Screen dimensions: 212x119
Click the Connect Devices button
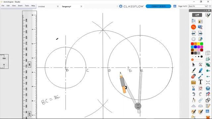[x=158, y=6]
